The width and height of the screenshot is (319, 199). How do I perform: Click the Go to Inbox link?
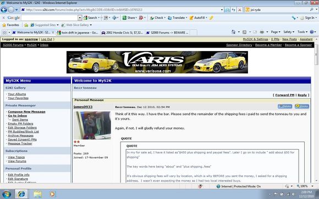(17, 116)
